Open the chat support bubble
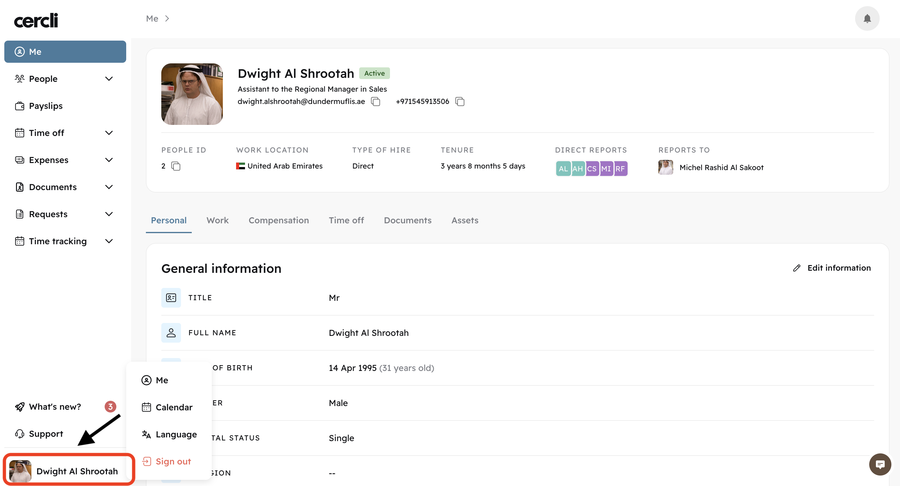 (x=880, y=464)
